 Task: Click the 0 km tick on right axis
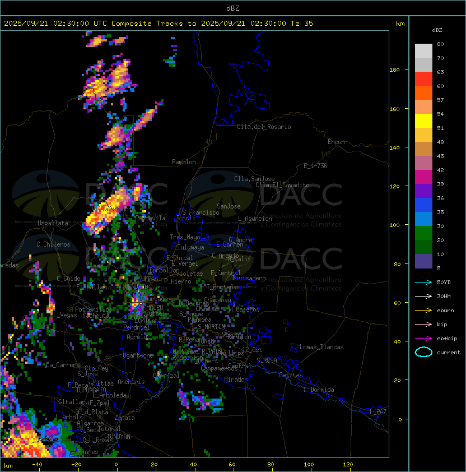400,420
